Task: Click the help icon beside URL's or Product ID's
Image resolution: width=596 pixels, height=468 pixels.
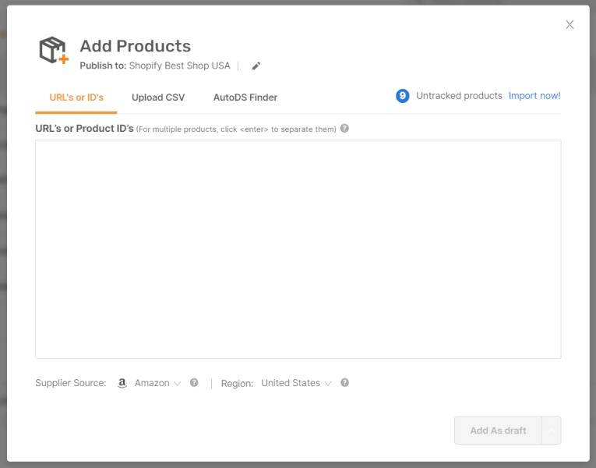Action: (x=344, y=128)
